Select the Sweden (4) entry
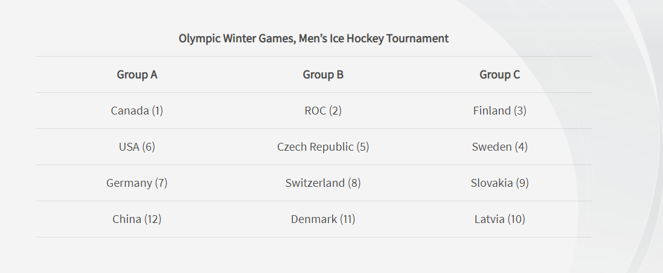Viewport: 663px width, 273px height. pos(500,147)
